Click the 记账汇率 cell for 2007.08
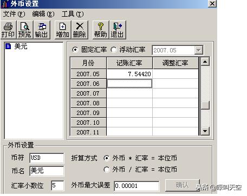This screenshot has width=247, height=196. [129, 103]
